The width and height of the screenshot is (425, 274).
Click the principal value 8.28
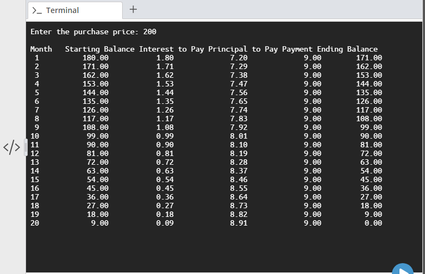coord(238,162)
